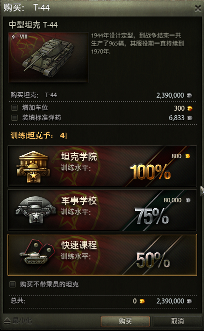Click the Military School silver tank icon
This screenshot has height=331, width=204.
pyautogui.click(x=35, y=210)
